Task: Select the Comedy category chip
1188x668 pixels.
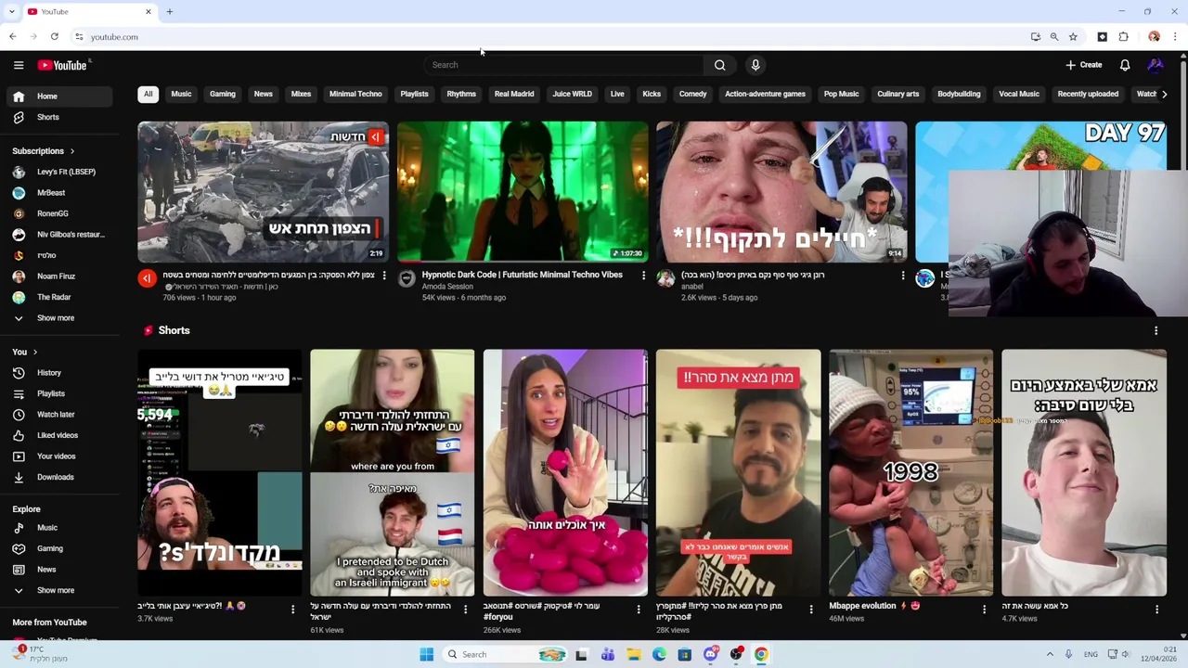Action: [692, 94]
